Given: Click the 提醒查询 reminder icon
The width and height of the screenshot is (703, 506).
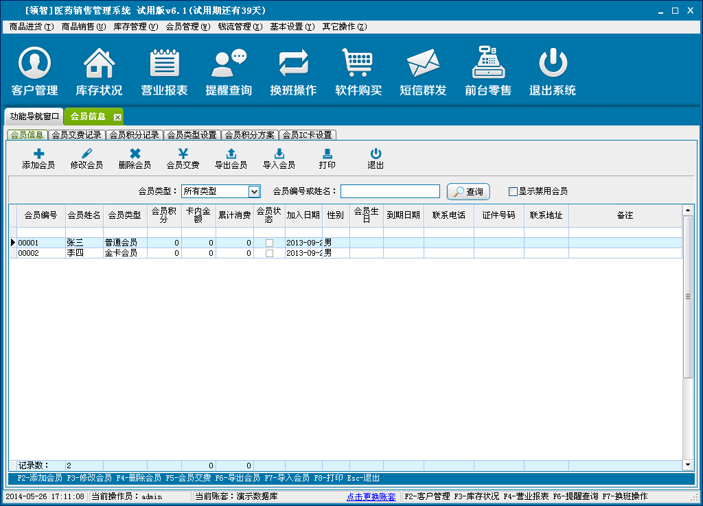Looking at the screenshot, I should [x=229, y=71].
